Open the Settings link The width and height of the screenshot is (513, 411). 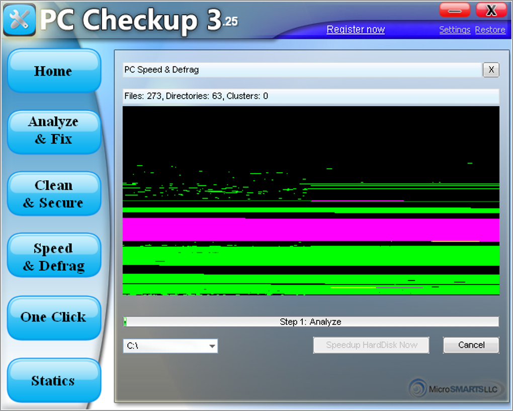455,30
